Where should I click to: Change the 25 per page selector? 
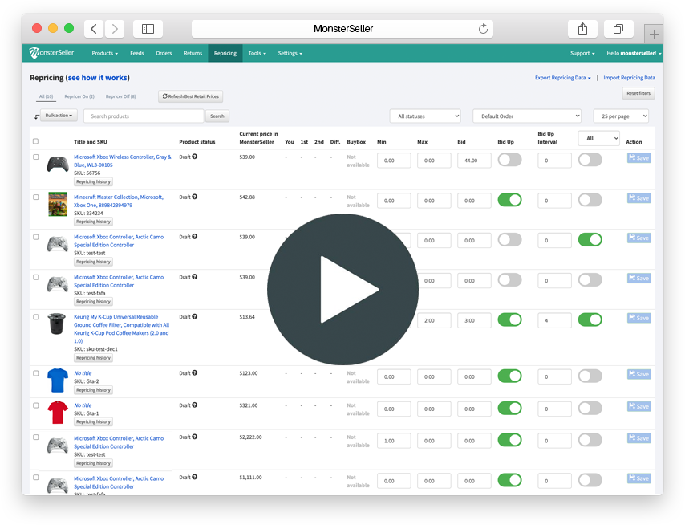coord(621,116)
